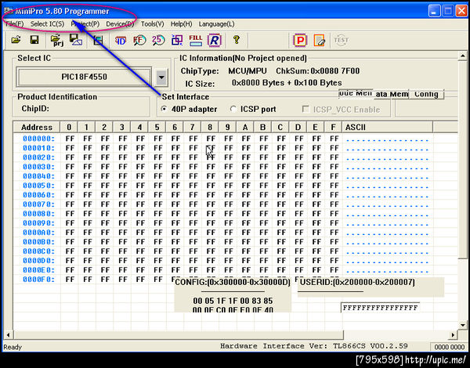Open the Language(L) menu
The height and width of the screenshot is (368, 470).
tap(216, 24)
